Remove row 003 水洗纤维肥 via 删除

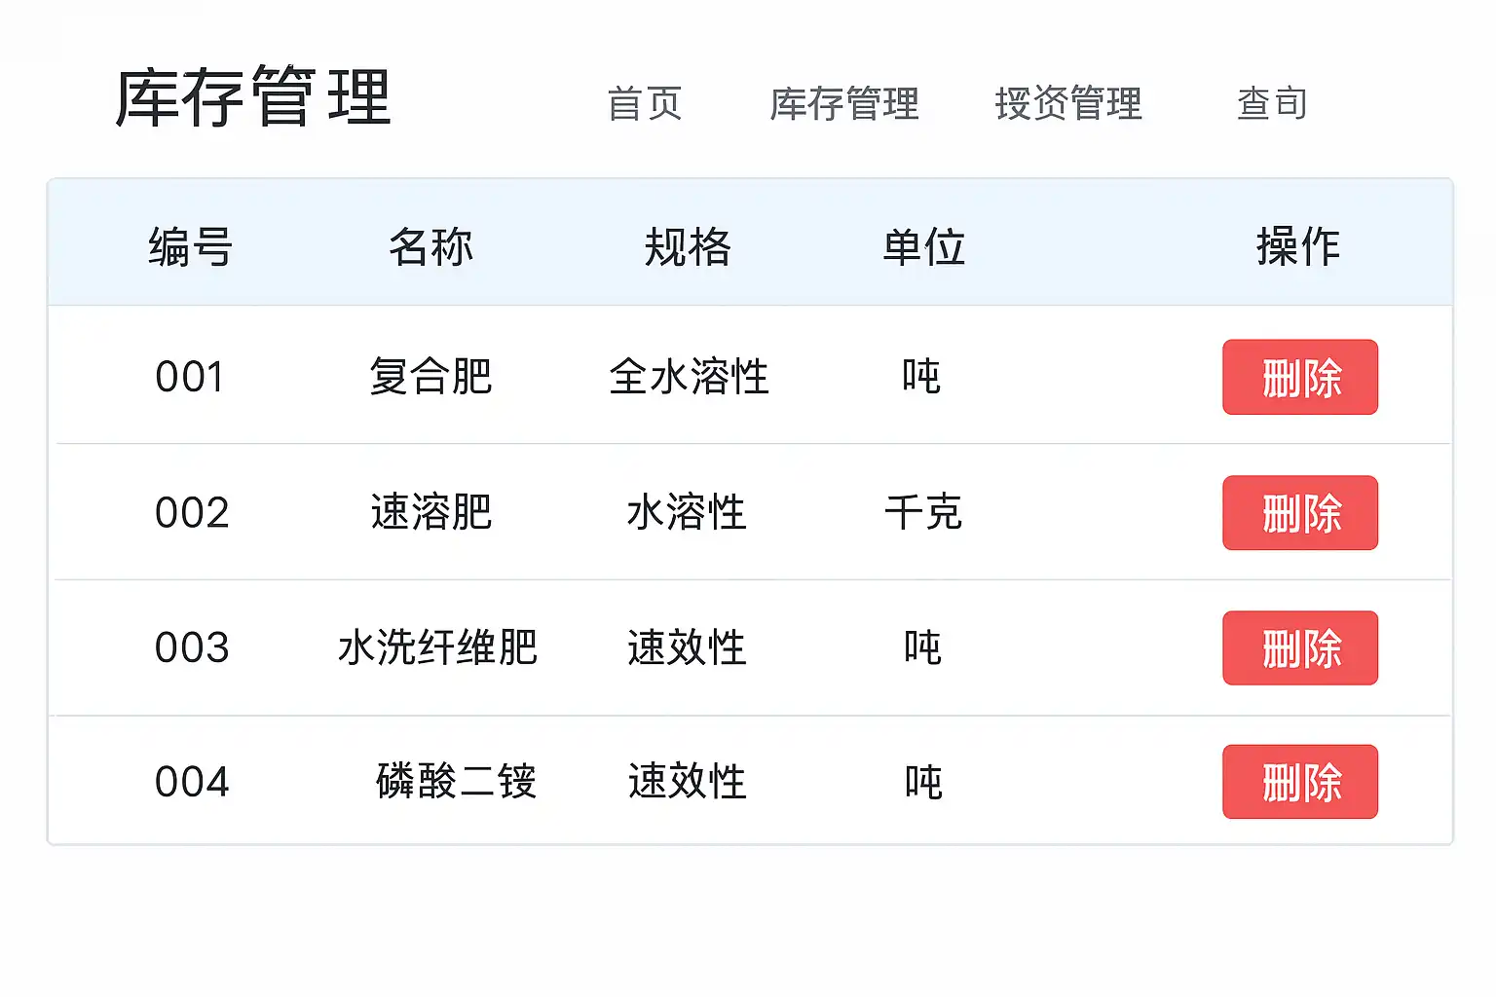click(x=1299, y=647)
